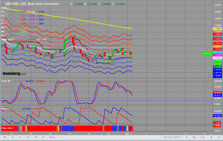Expand the GBP/USD symbol title dropdown
This screenshot has width=223, height=141.
[60, 4]
